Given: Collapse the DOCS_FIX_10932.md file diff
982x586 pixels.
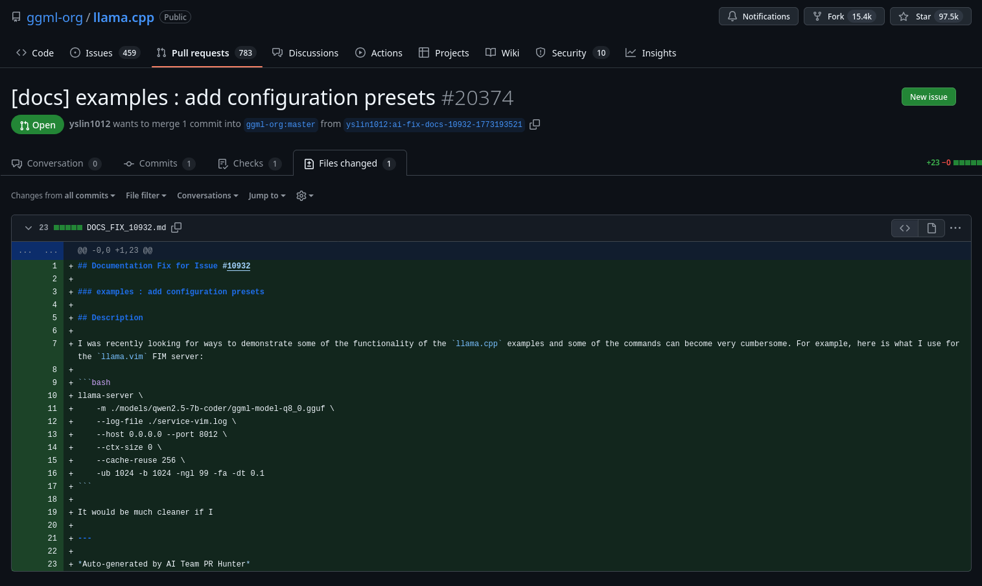Looking at the screenshot, I should [x=29, y=228].
